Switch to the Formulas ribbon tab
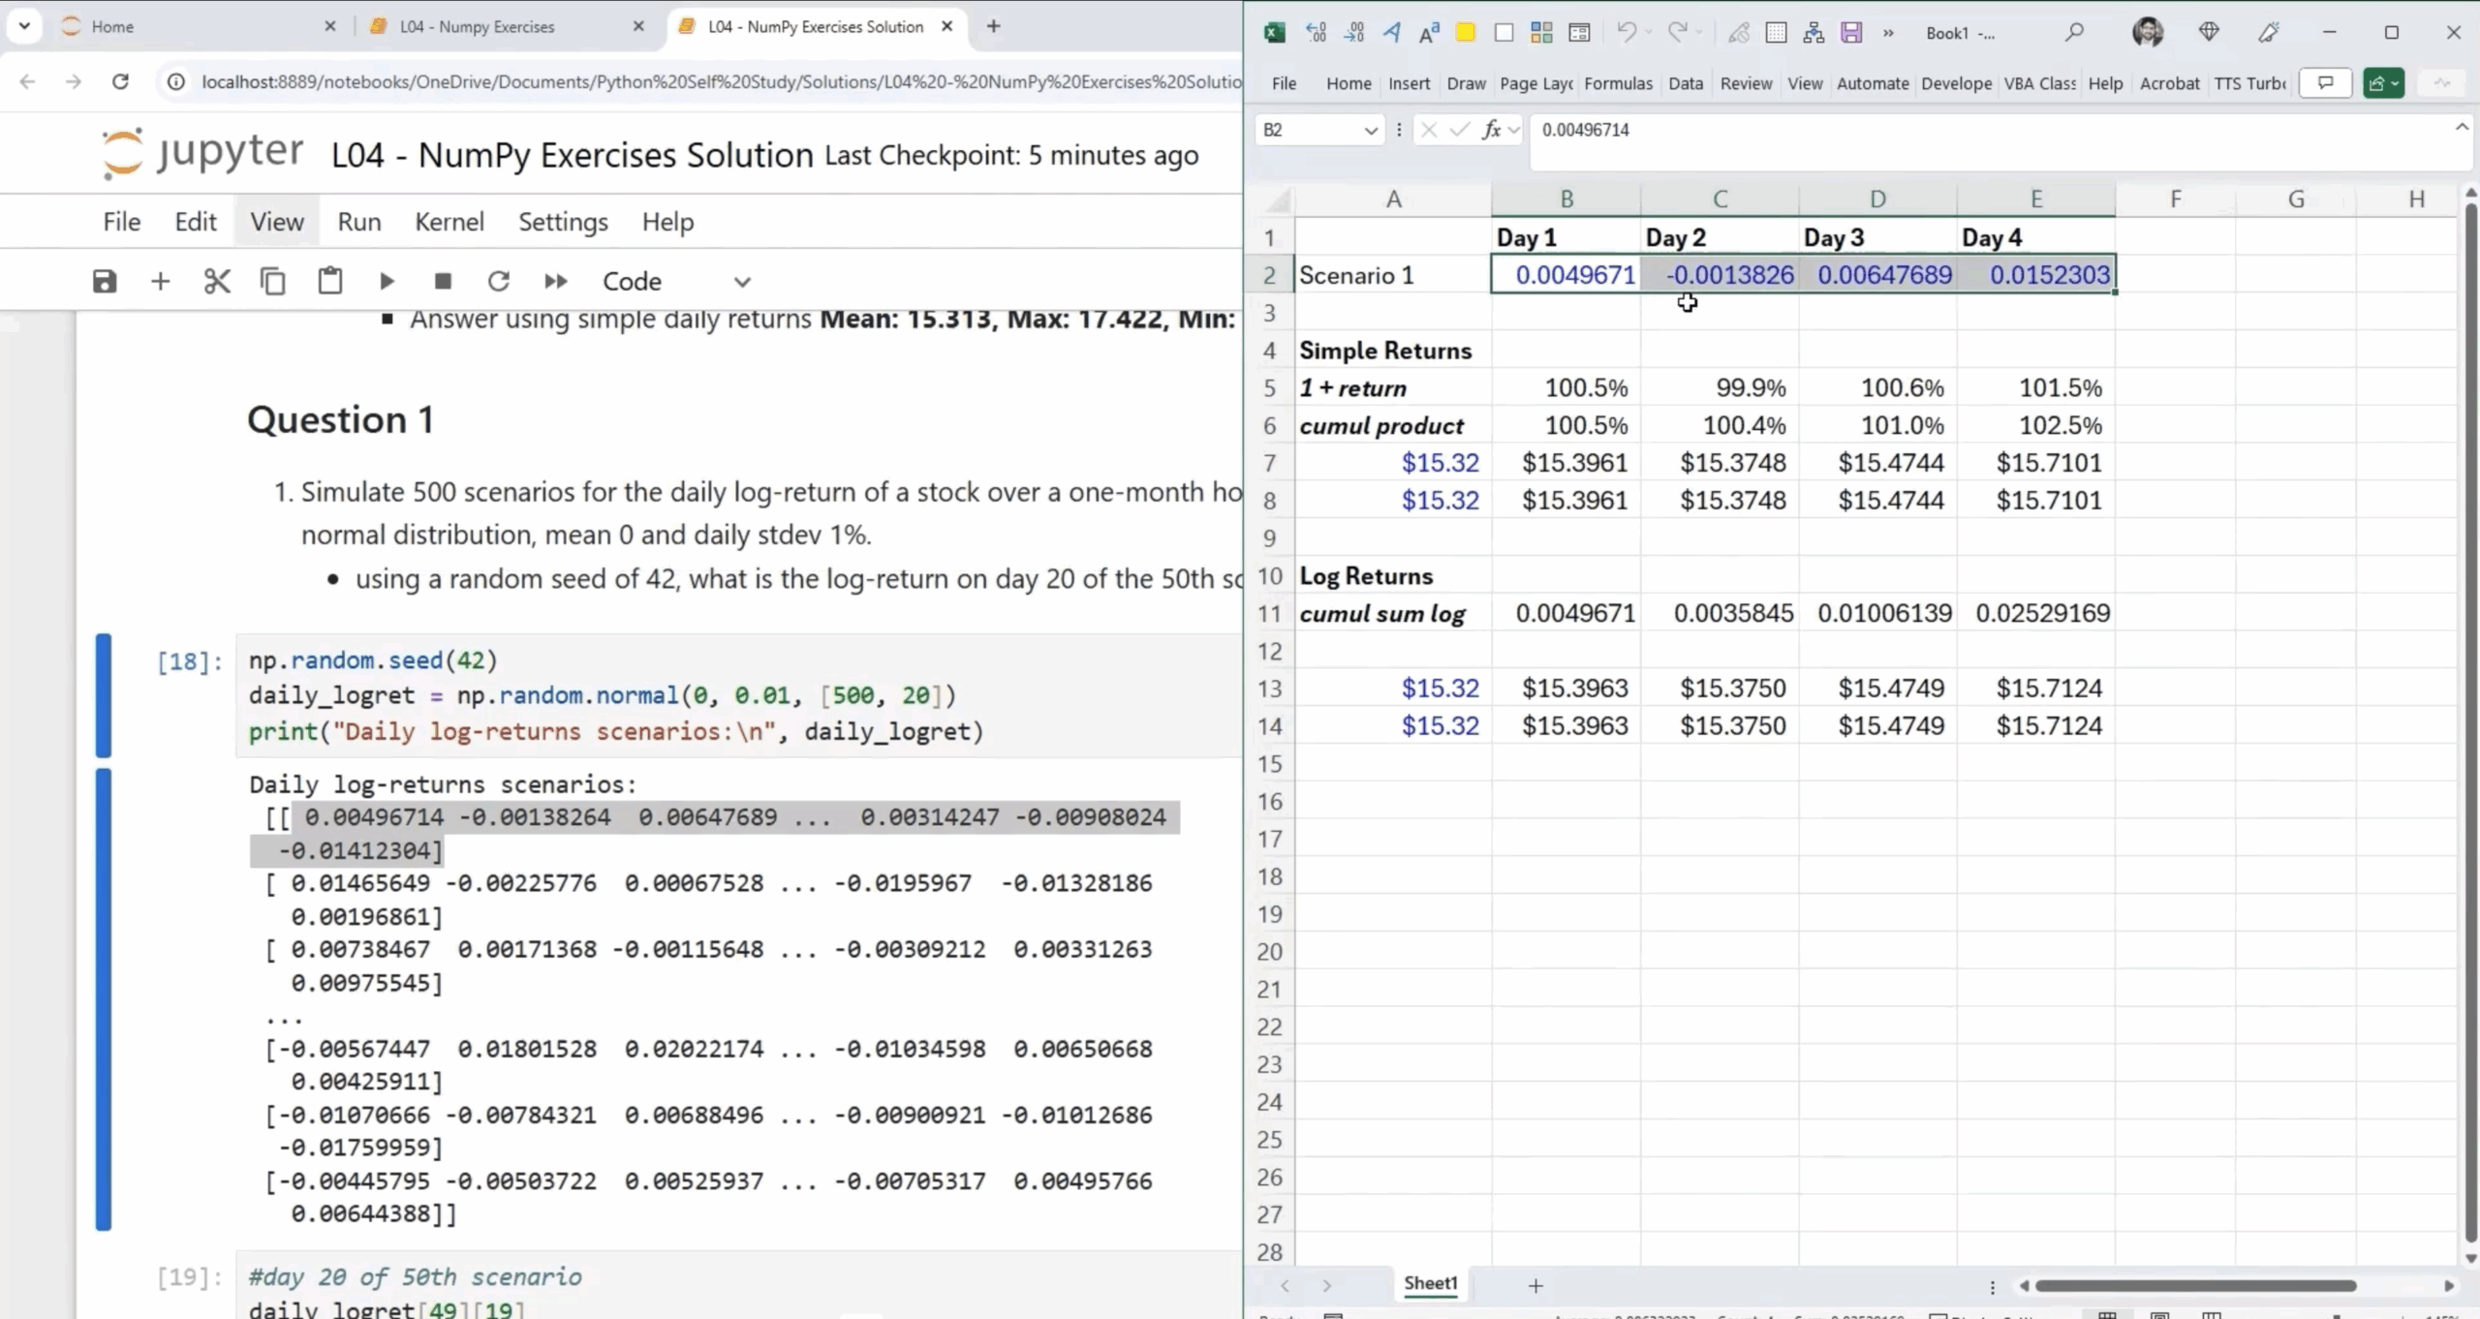Image resolution: width=2480 pixels, height=1319 pixels. click(1618, 83)
